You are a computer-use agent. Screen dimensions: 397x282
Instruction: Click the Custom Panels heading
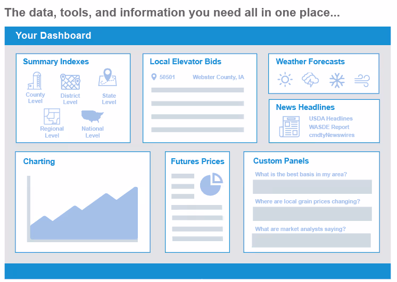281,161
